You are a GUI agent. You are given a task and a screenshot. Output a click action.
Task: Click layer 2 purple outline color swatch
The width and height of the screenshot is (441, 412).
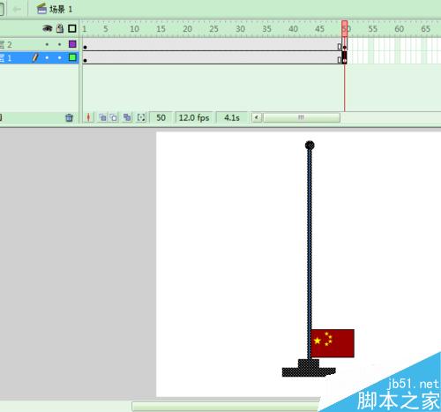coord(72,44)
